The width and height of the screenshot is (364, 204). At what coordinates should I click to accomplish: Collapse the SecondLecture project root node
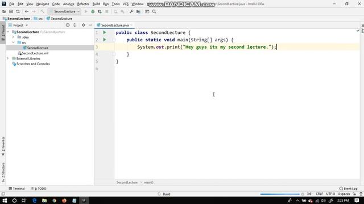pos(8,32)
